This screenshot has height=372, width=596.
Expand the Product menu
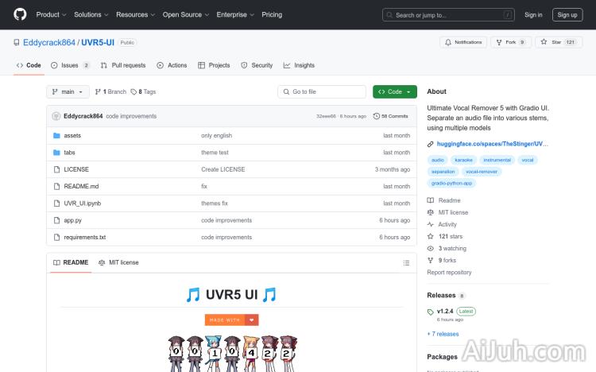[52, 14]
